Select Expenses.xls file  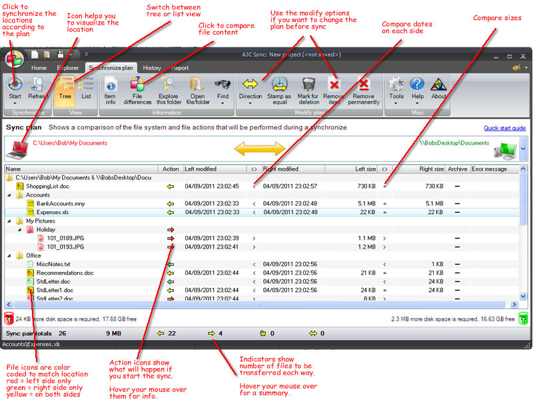point(53,212)
